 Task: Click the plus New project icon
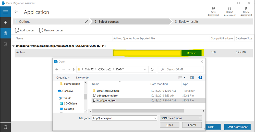click(6, 23)
